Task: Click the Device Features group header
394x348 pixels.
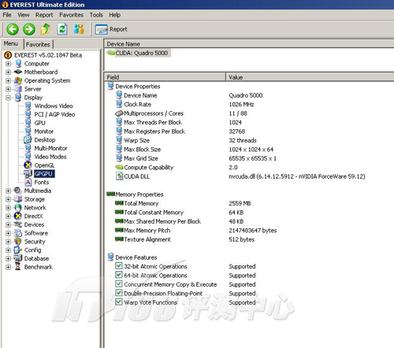Action: (x=132, y=257)
